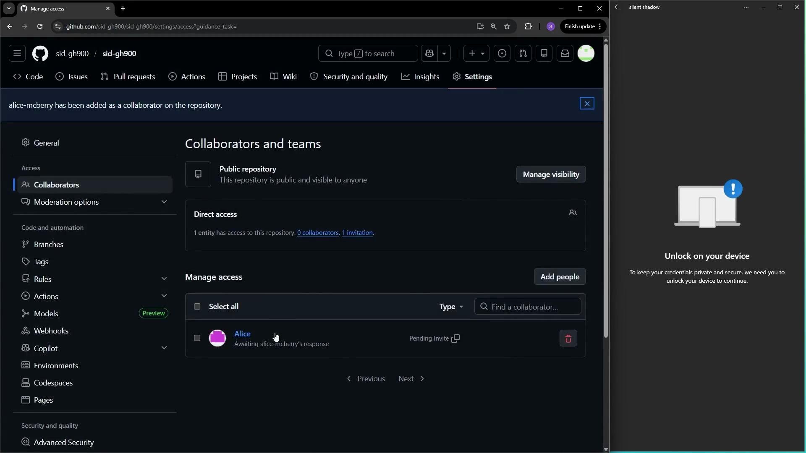The width and height of the screenshot is (806, 453).
Task: Open the Wiki tab
Action: [x=283, y=77]
